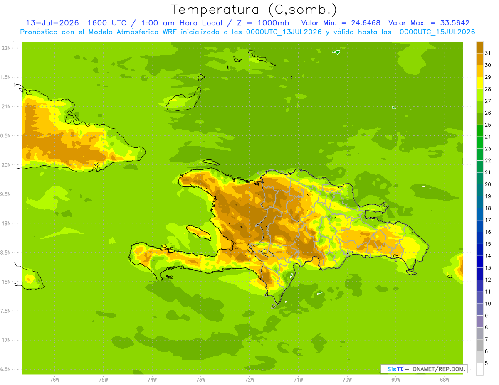Click the legend number '10'
Viewport: 499px width, 385px height.
coord(489,304)
